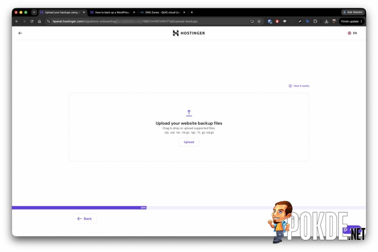Bookmark this page with the star
The width and height of the screenshot is (378, 252).
pos(259,21)
